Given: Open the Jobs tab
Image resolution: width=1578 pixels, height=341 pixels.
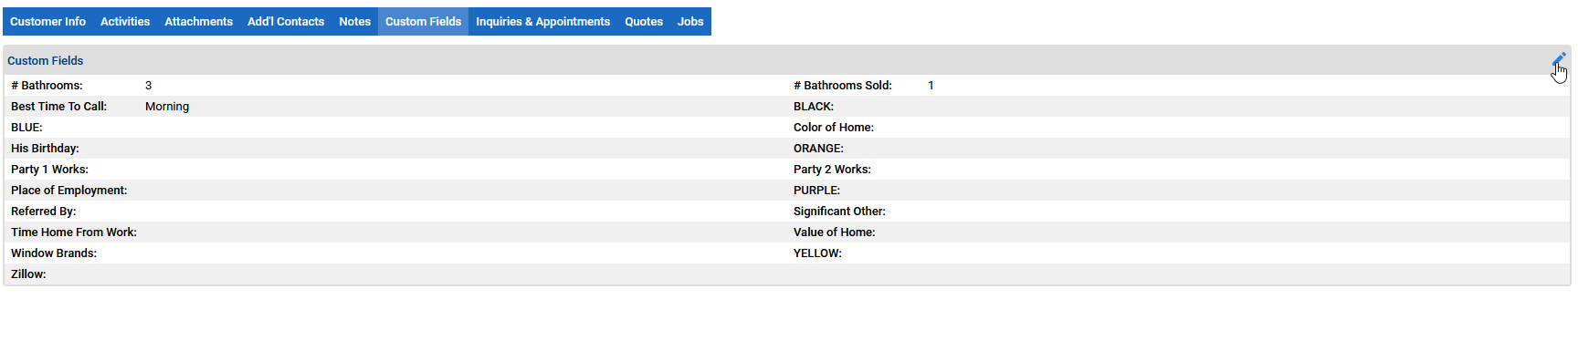Looking at the screenshot, I should tap(690, 22).
